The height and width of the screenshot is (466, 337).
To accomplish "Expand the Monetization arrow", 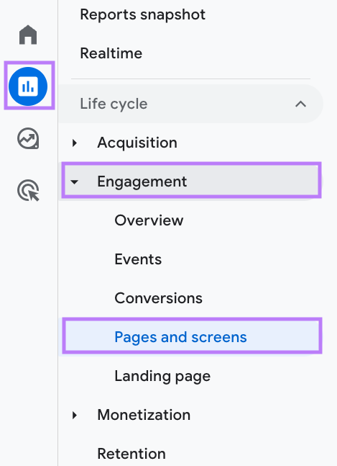I will 75,415.
